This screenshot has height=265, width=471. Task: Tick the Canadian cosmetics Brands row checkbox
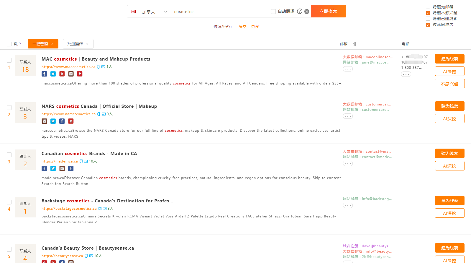[9, 155]
